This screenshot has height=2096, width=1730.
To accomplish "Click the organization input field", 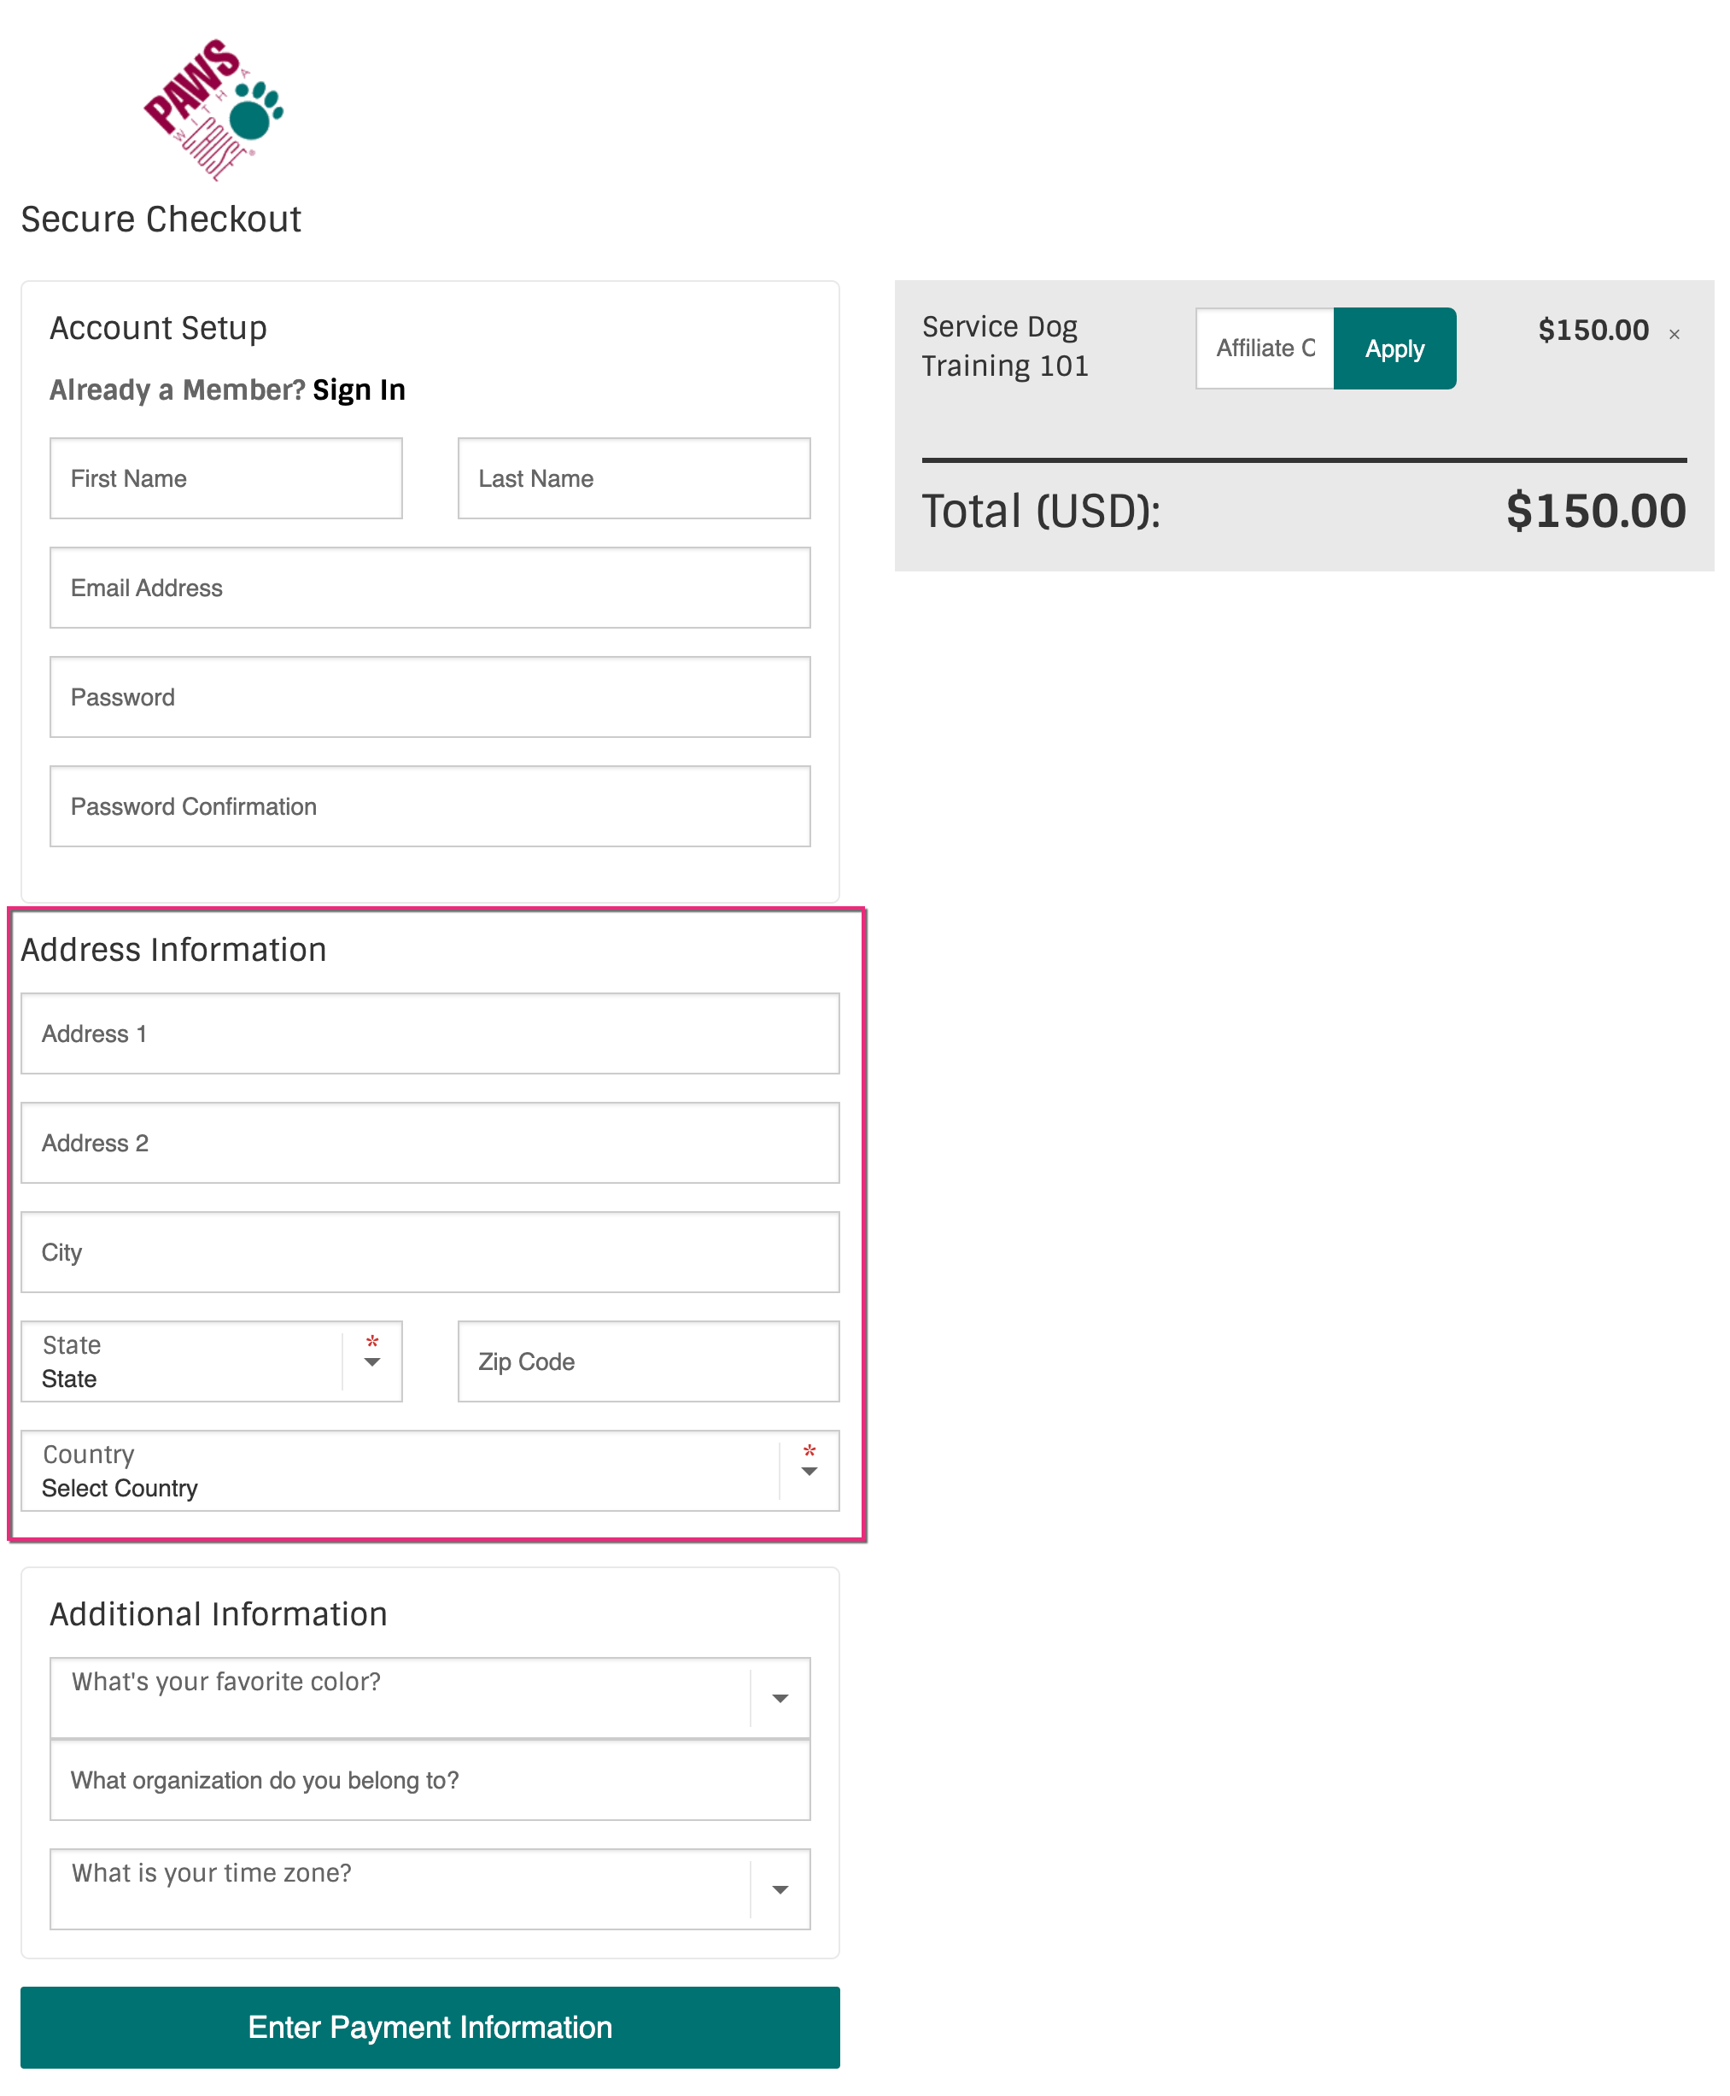I will point(430,1780).
